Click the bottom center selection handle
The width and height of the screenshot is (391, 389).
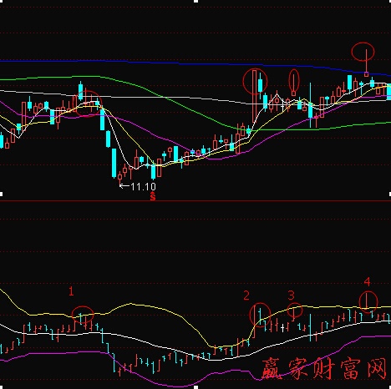point(195,387)
